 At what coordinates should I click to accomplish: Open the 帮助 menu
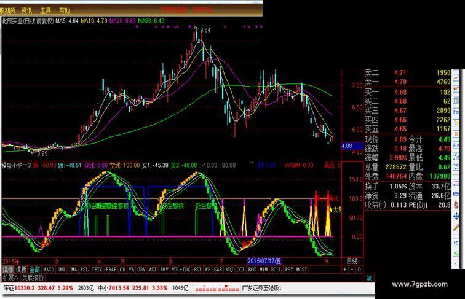65,10
